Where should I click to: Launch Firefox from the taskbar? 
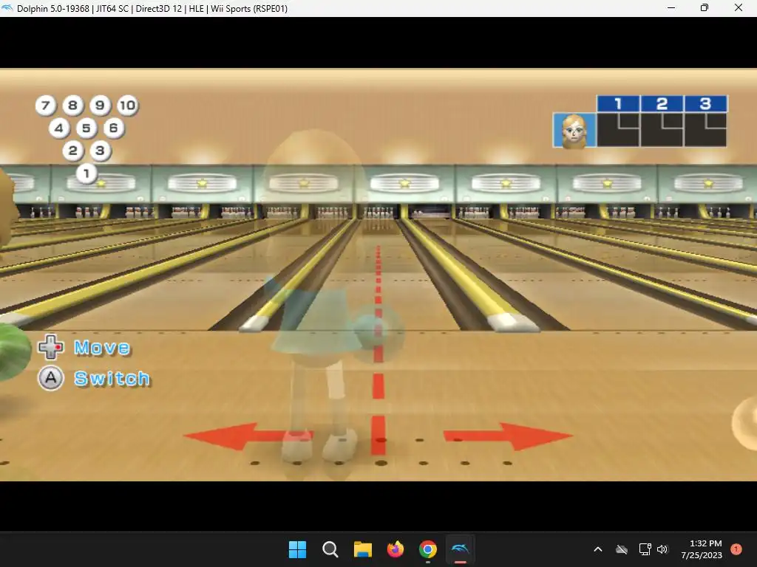[396, 549]
